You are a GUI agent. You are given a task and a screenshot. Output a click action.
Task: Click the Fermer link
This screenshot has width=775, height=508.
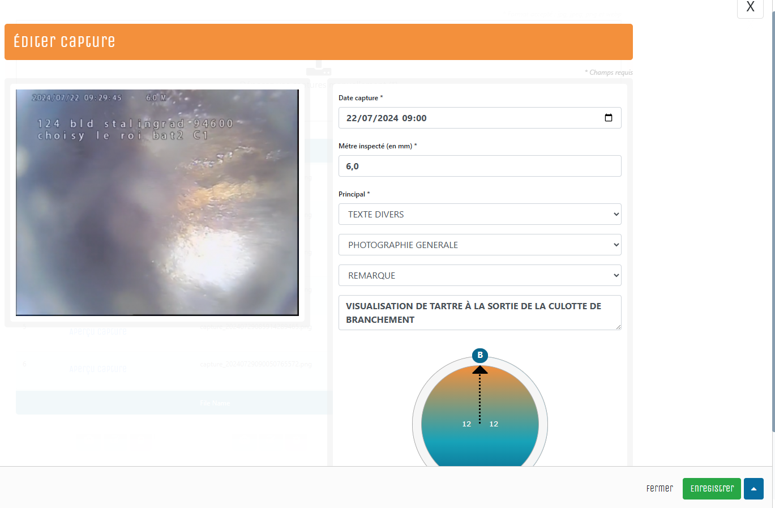click(x=660, y=488)
